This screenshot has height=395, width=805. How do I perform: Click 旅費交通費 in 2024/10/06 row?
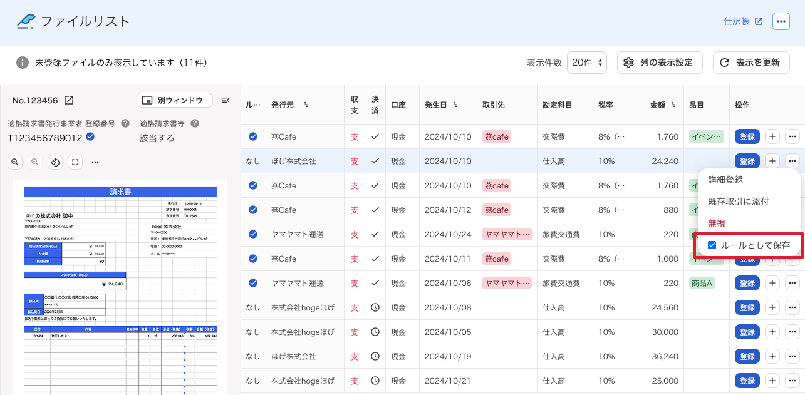(x=562, y=283)
